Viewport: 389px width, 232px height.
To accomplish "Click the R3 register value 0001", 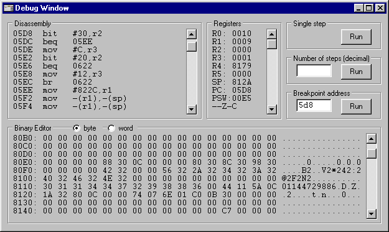I will [242, 58].
